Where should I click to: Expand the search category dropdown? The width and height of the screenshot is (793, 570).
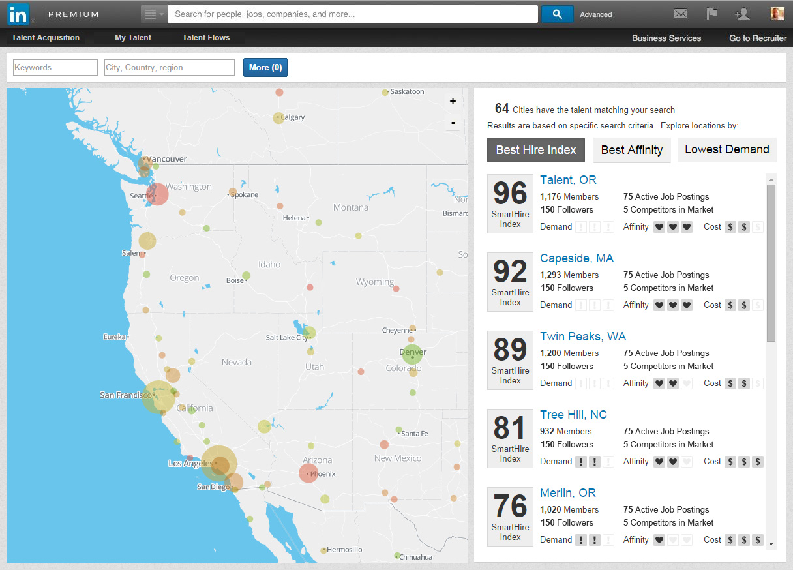[154, 14]
